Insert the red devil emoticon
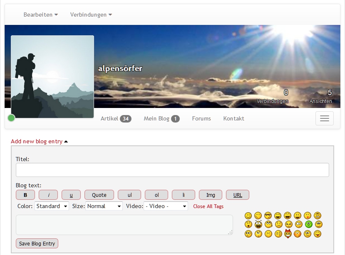Screen dimensions: 345x255 pos(288,234)
